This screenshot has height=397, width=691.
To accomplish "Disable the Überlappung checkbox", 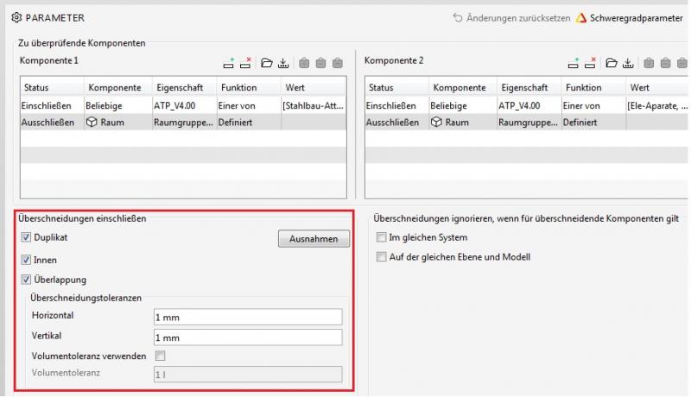I will (x=26, y=280).
